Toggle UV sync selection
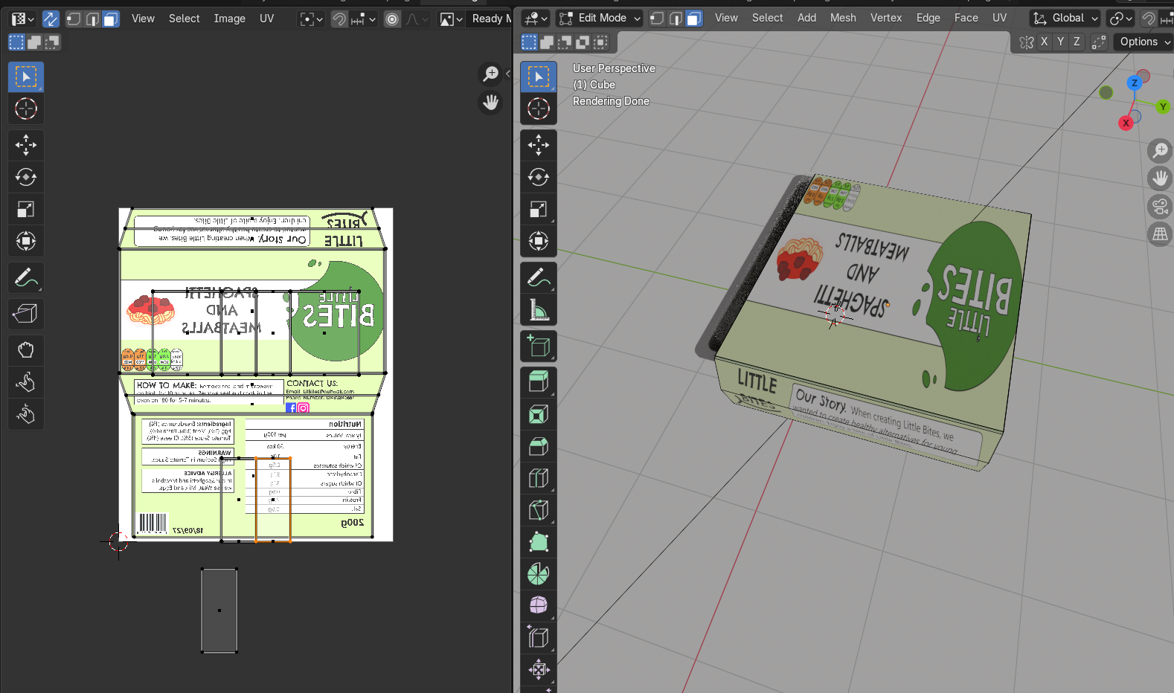The height and width of the screenshot is (693, 1174). click(x=51, y=19)
